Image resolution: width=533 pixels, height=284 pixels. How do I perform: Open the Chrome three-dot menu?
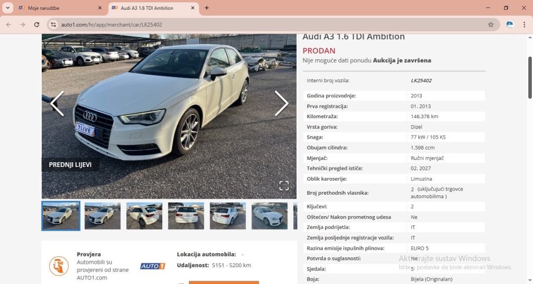(524, 24)
